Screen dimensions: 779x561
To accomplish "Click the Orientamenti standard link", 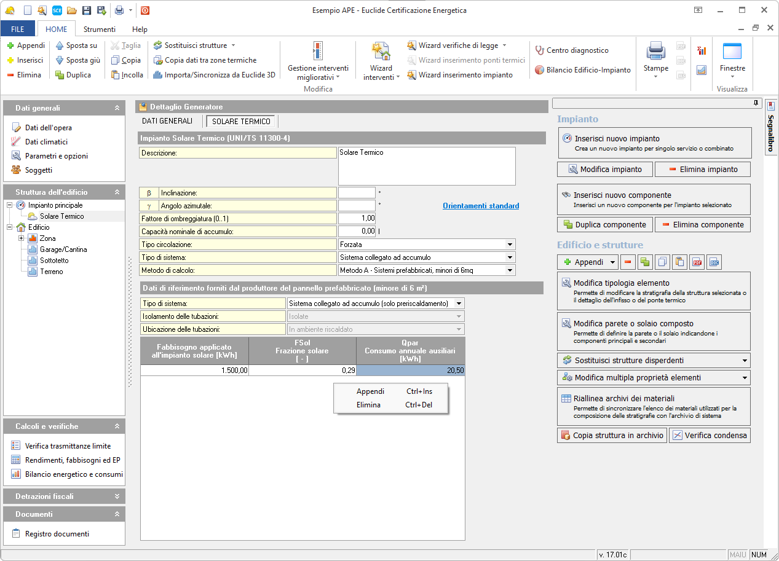I will 481,206.
